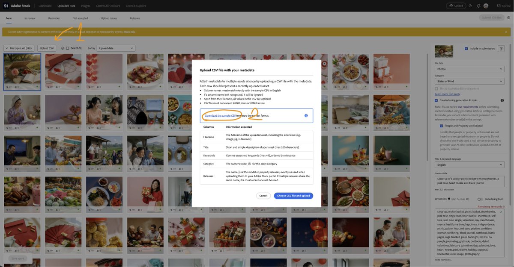Click the help icon beside Submit files button
Image resolution: width=514 pixels, height=267 pixels.
pos(508,18)
